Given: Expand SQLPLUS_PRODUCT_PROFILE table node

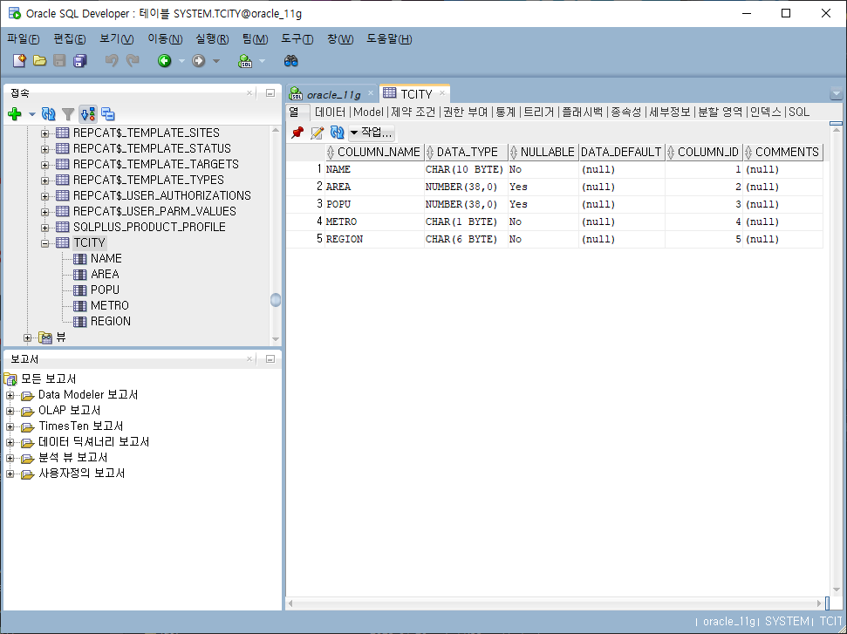Looking at the screenshot, I should click(44, 228).
